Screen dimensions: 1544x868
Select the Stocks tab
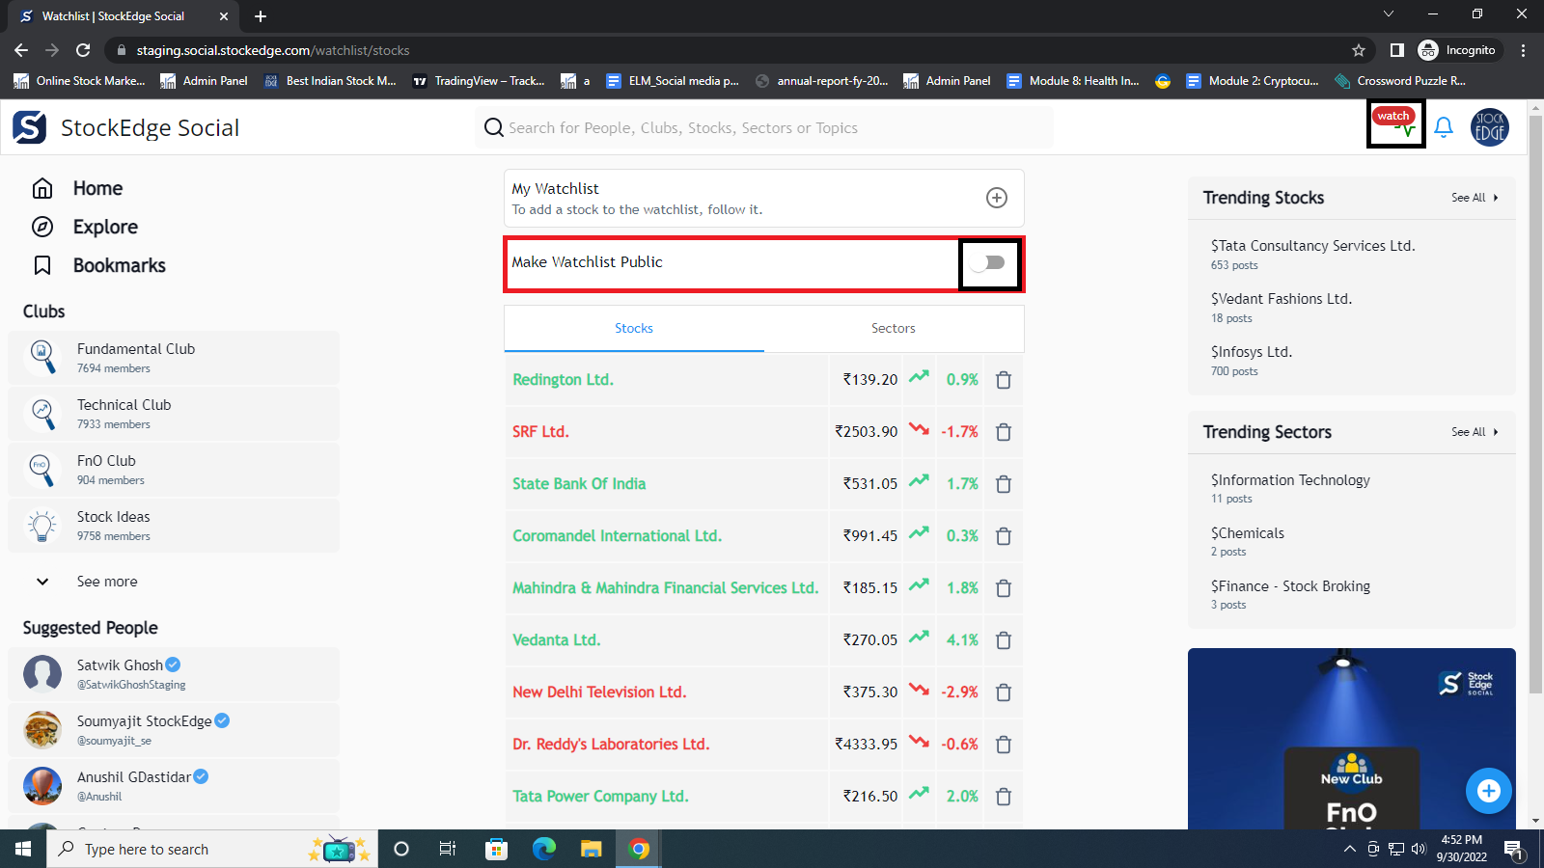click(x=633, y=328)
